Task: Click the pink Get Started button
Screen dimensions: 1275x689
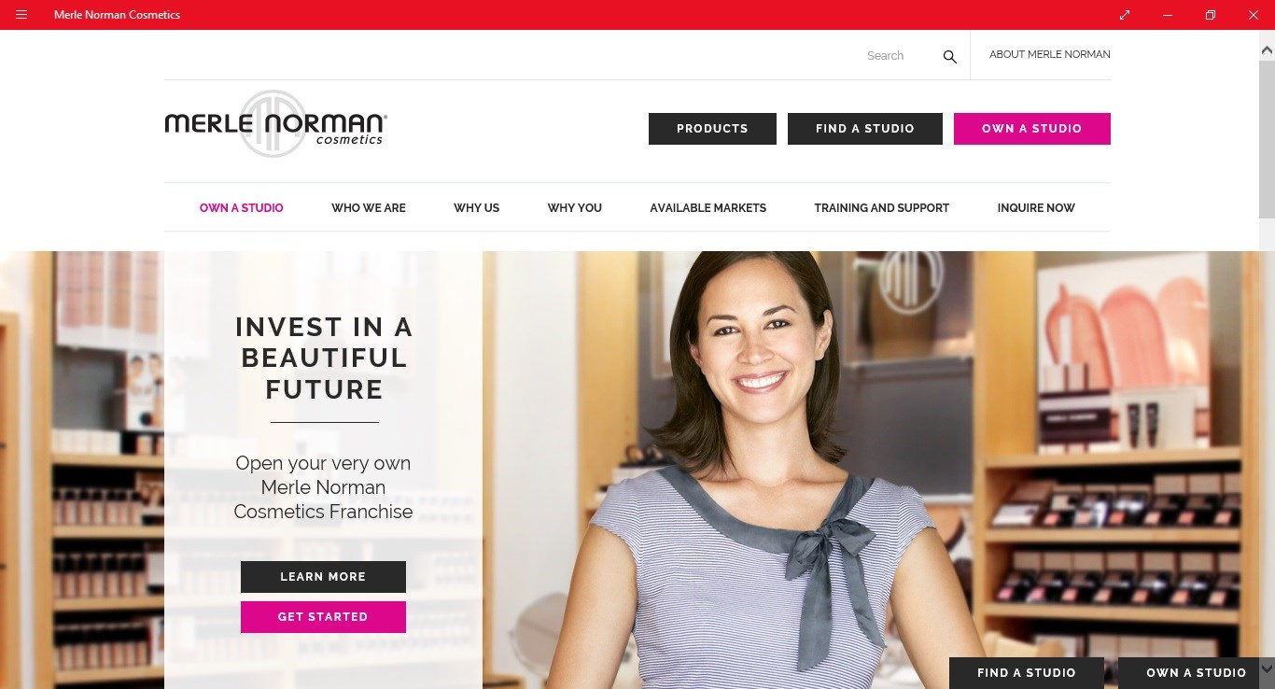Action: point(323,617)
